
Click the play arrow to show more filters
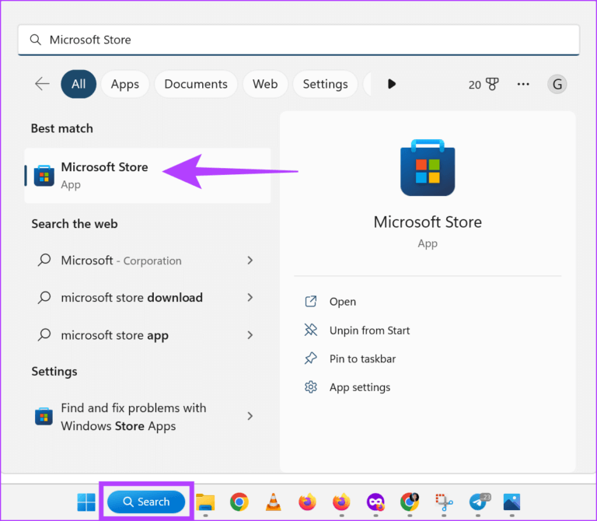tap(392, 84)
